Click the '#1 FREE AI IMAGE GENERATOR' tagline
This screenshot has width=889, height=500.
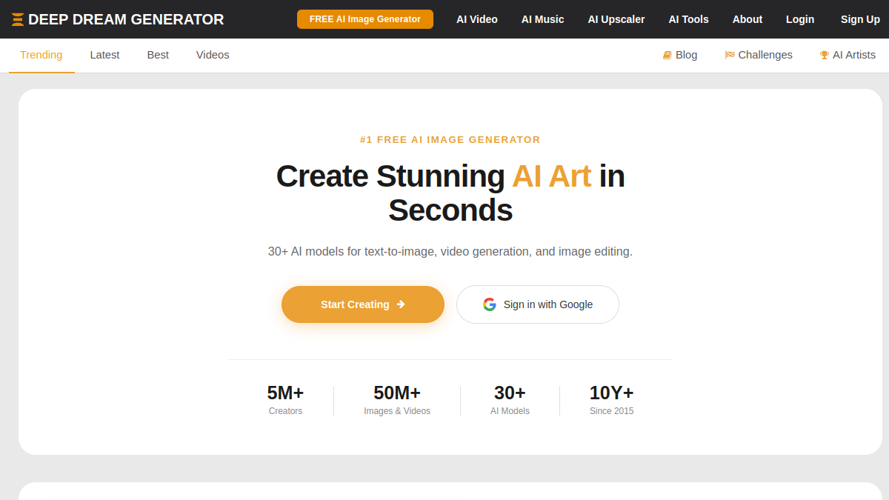click(x=450, y=139)
